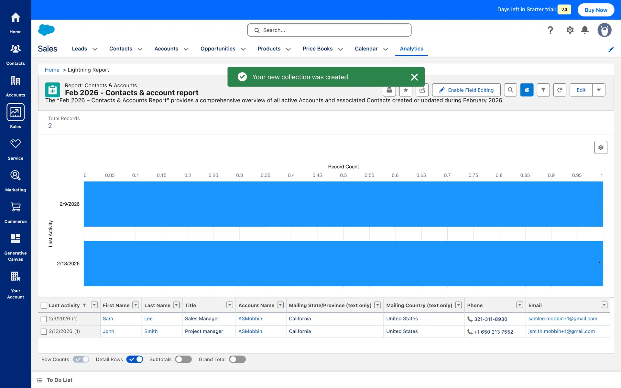The image size is (621, 388).
Task: Open Generative Canvas in sidebar
Action: [x=16, y=247]
